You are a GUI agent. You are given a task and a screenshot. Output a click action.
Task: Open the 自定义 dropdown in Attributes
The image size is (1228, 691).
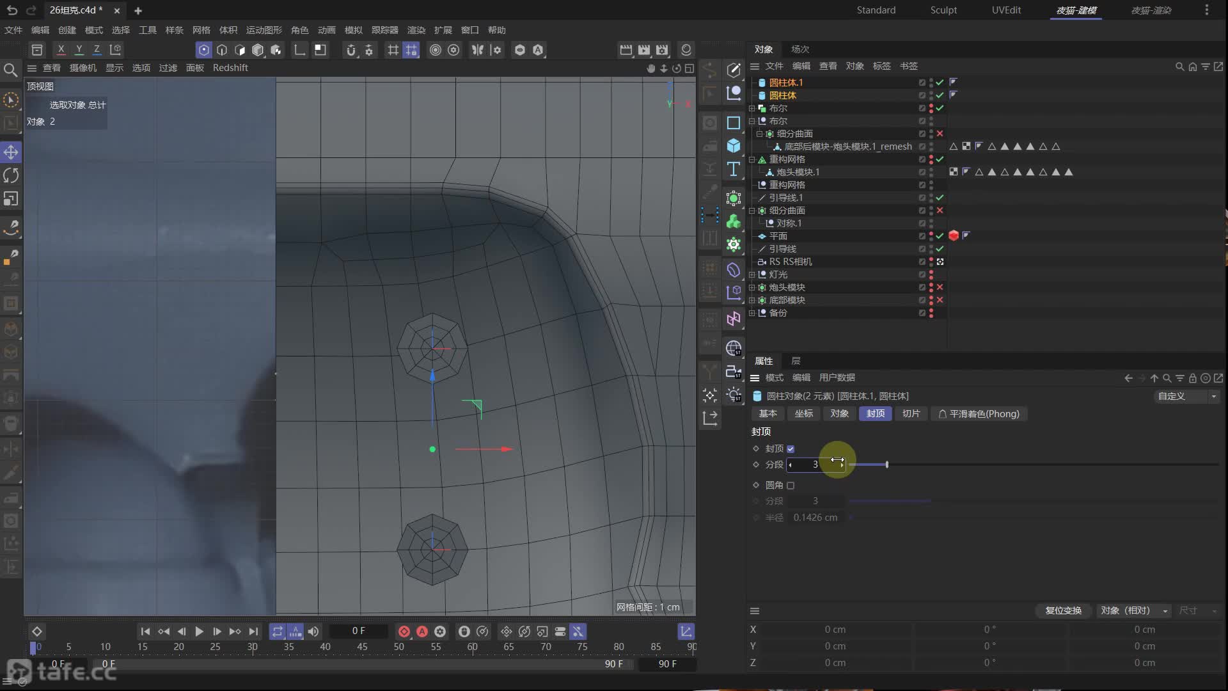pos(1186,397)
